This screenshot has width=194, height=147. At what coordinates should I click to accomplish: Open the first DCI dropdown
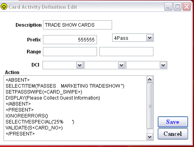(x=80, y=65)
